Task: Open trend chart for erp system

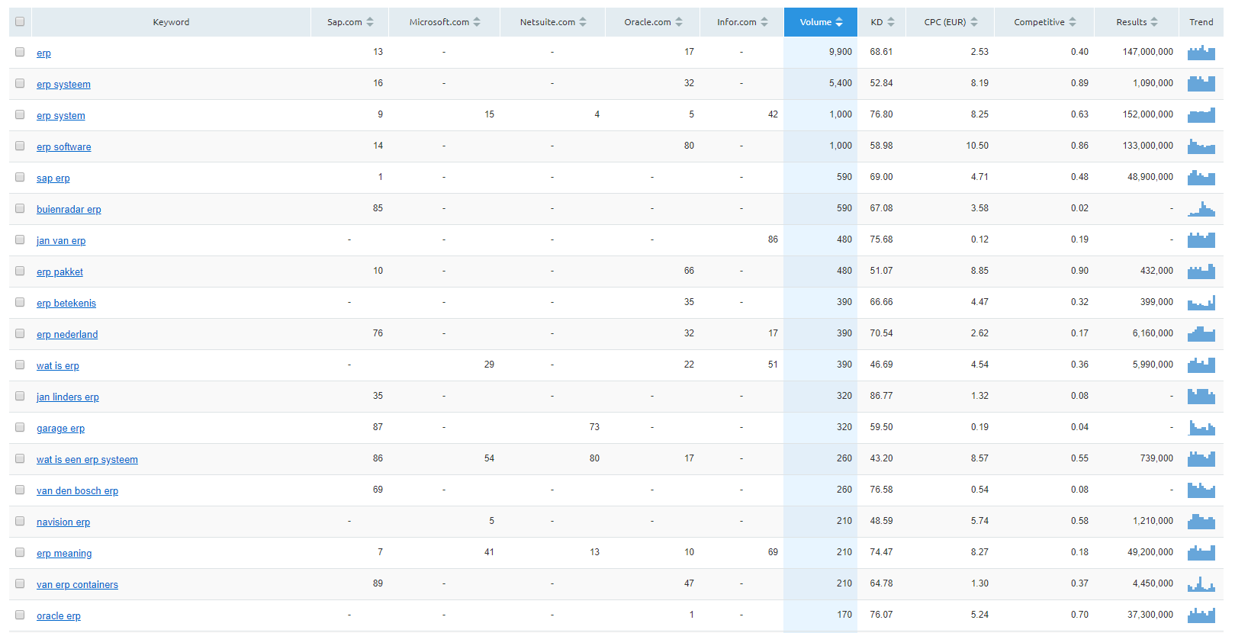Action: 1201,115
